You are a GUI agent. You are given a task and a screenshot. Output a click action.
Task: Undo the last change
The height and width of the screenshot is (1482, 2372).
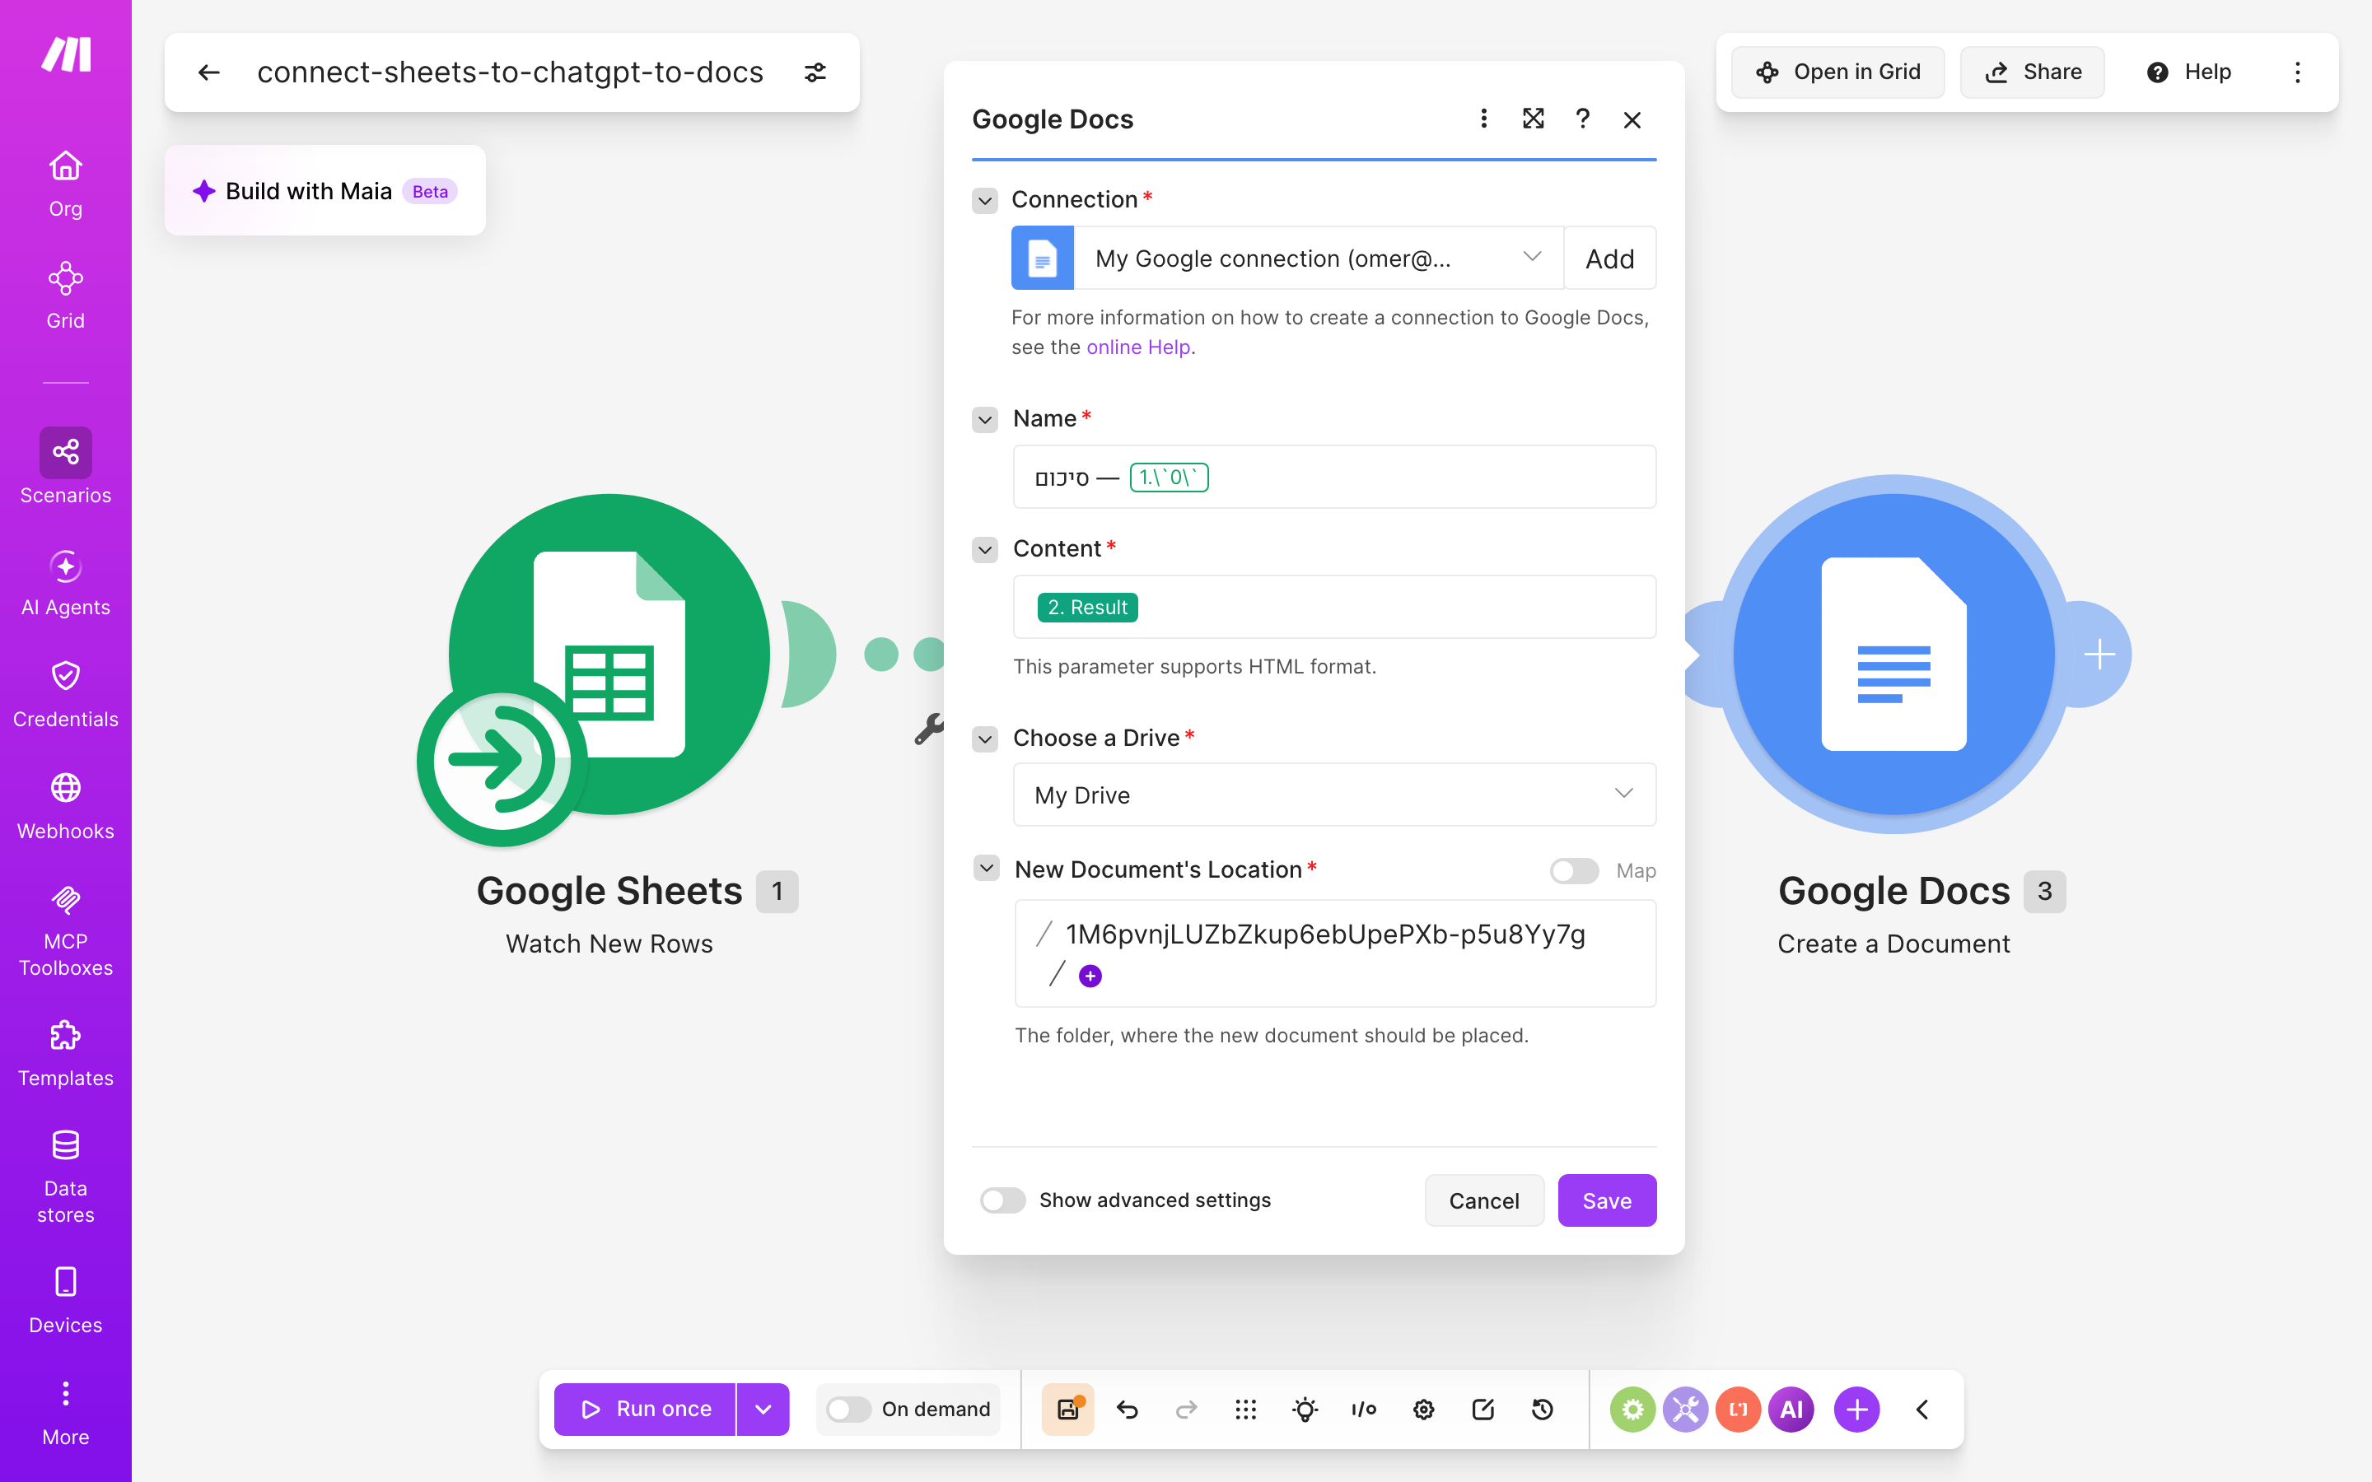click(x=1128, y=1410)
